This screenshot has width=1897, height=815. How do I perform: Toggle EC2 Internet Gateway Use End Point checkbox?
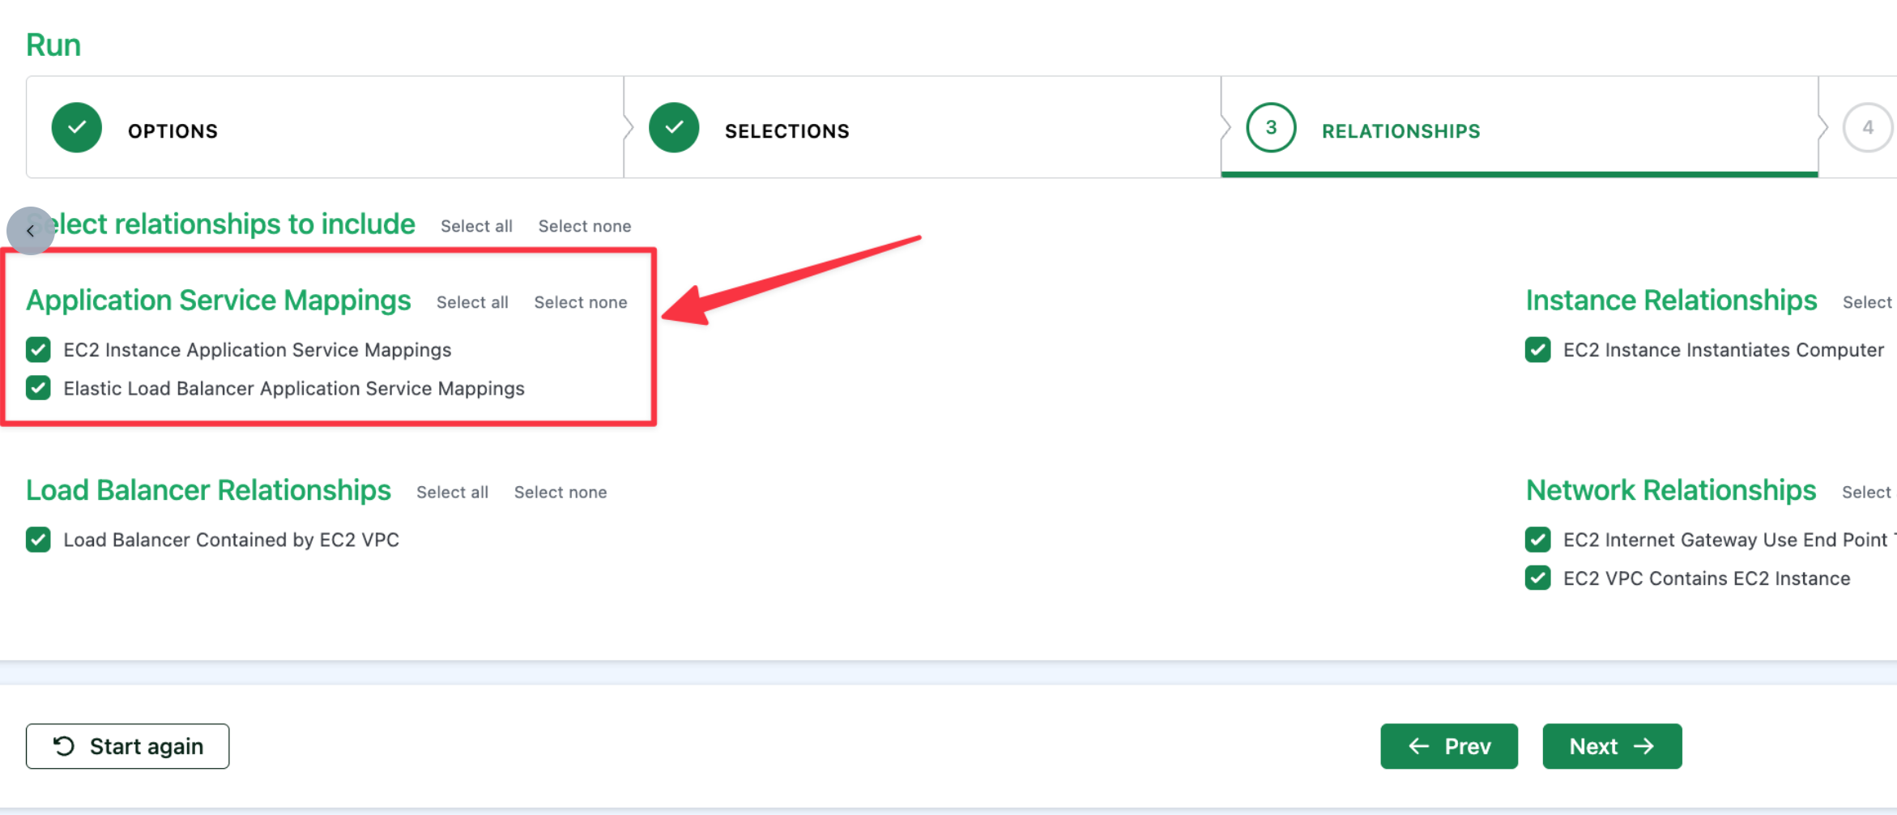[x=1537, y=540]
